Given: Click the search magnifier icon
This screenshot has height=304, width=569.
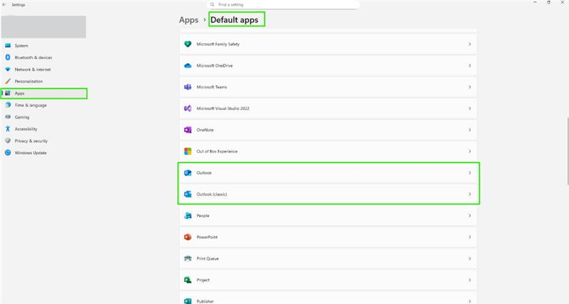Looking at the screenshot, I should coord(212,5).
